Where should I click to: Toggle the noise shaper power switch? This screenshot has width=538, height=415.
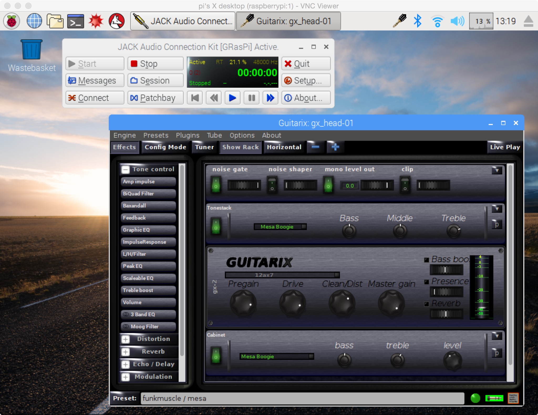(x=272, y=185)
